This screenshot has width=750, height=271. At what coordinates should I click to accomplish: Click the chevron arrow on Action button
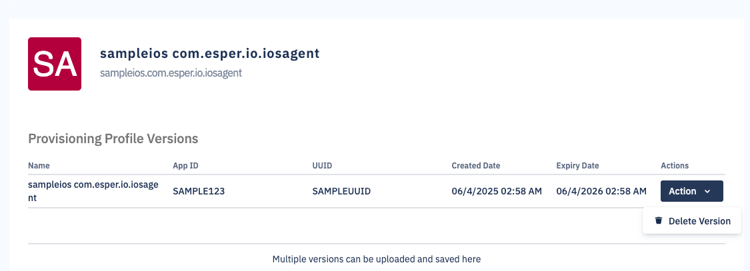(707, 192)
